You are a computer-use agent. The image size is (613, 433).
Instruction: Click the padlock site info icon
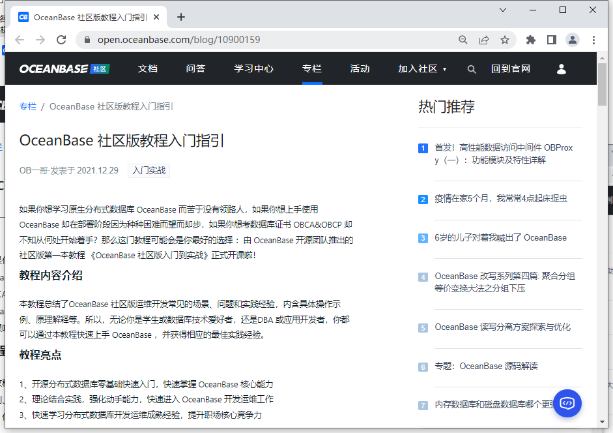(x=87, y=40)
